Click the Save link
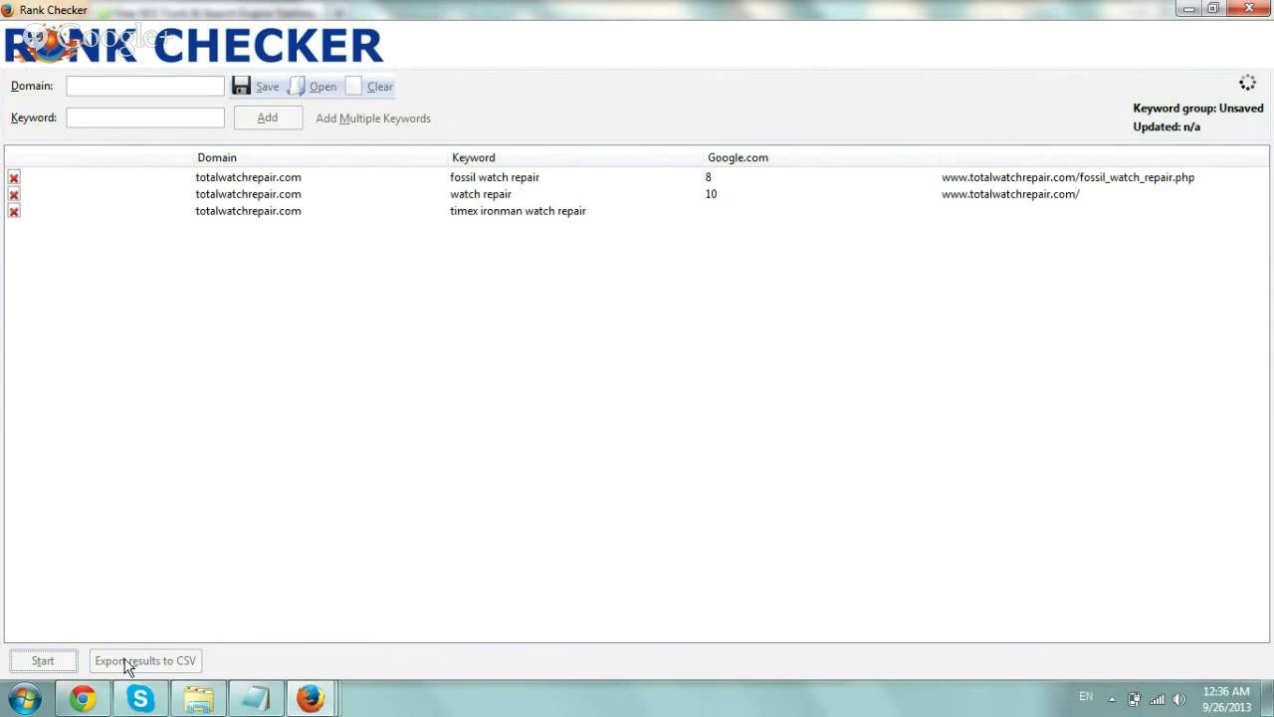The image size is (1274, 717). [267, 87]
